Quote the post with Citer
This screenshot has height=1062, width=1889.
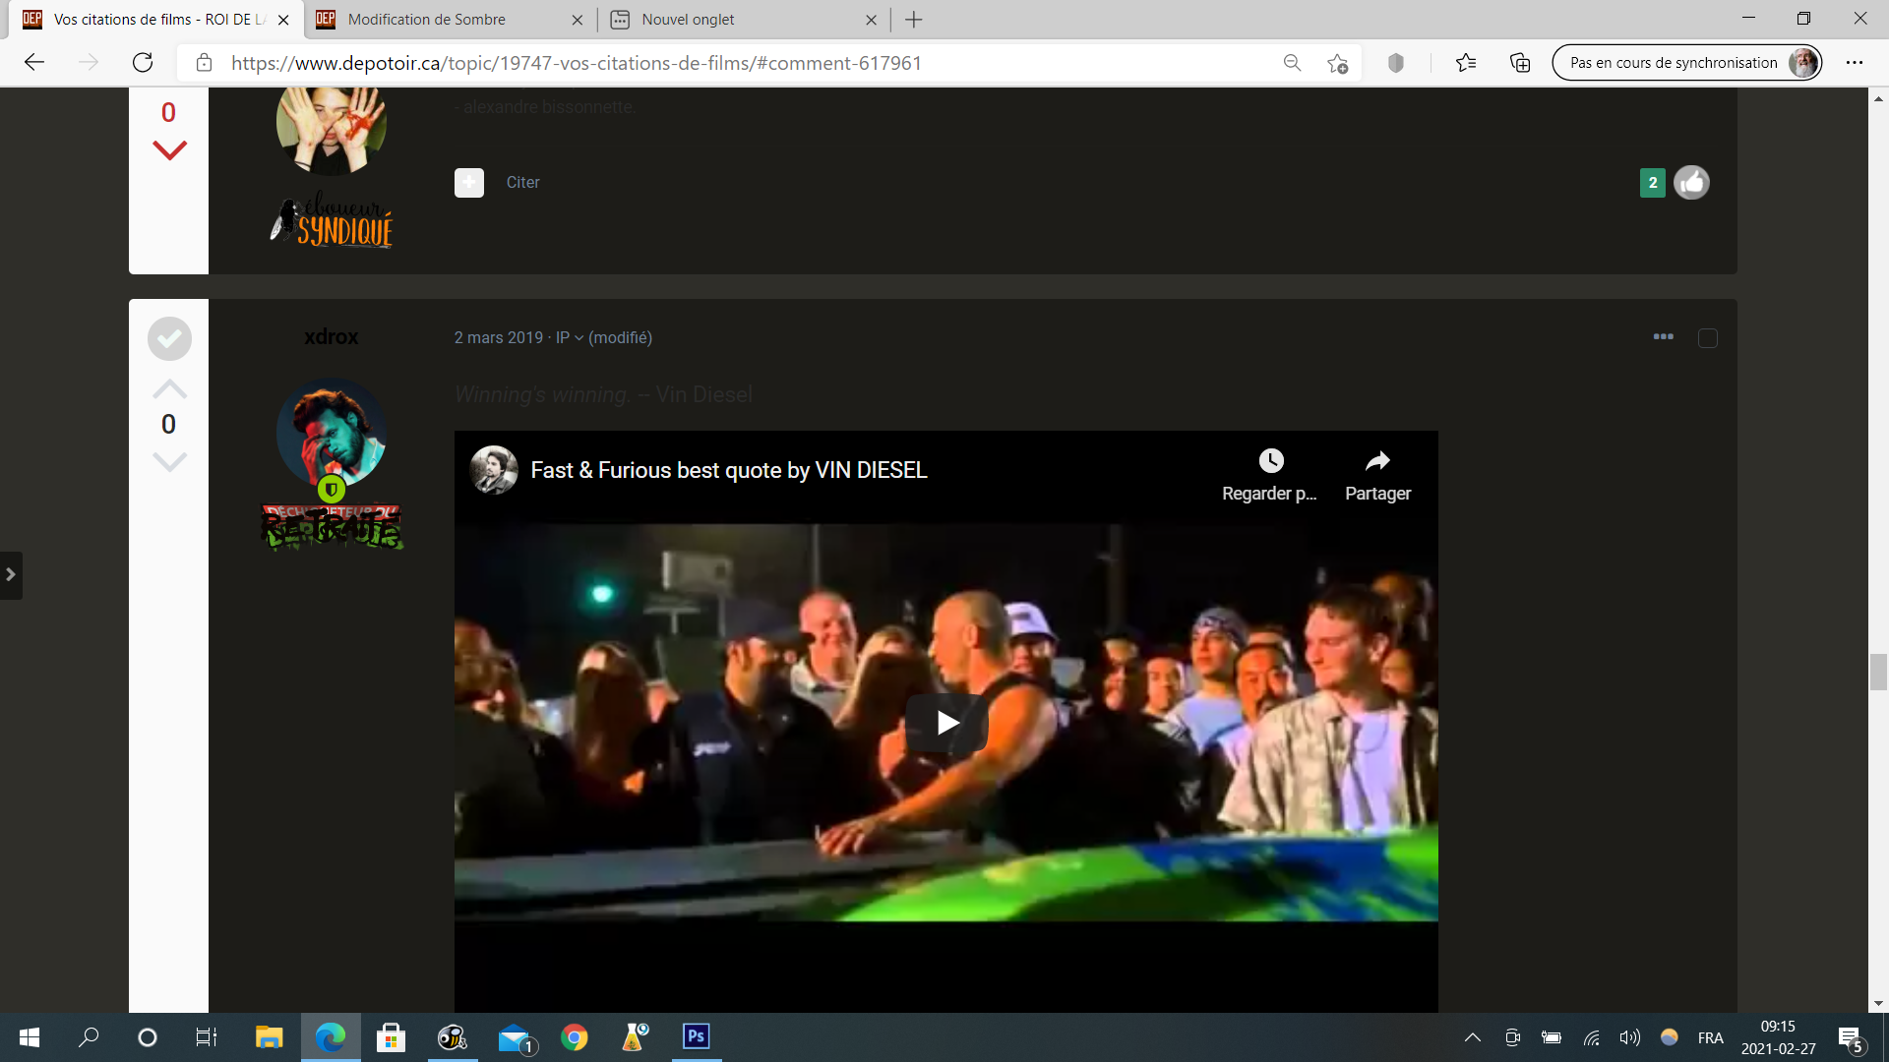tap(522, 183)
